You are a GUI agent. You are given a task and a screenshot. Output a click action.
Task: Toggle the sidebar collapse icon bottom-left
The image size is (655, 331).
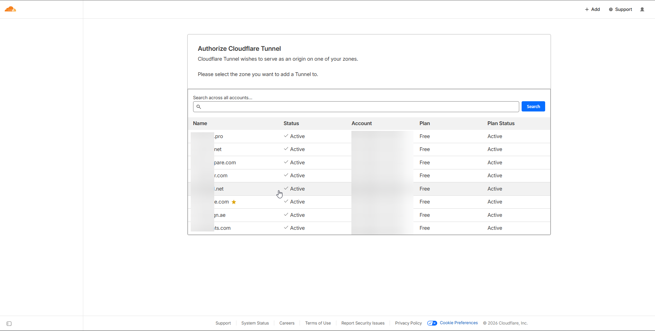(9, 324)
